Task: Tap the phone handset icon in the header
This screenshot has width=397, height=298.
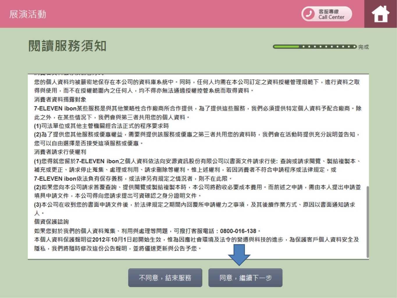Action: point(309,14)
